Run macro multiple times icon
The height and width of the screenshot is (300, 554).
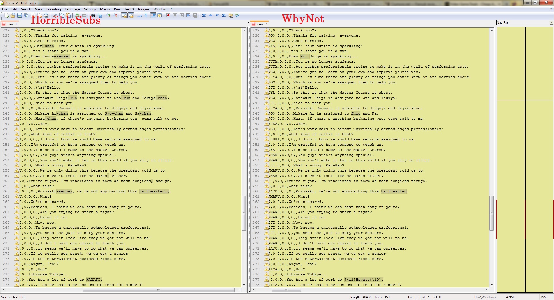[188, 15]
